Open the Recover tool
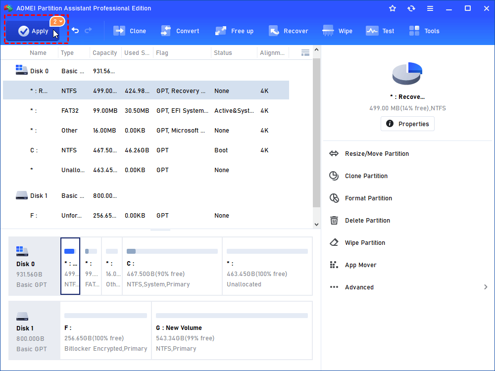Screen dimensions: 495x371 tap(288, 31)
